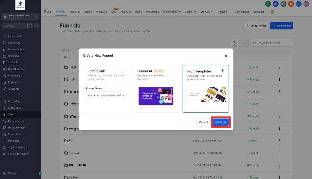Click the Search for Funnels field
312x179 pixels.
tap(272, 43)
